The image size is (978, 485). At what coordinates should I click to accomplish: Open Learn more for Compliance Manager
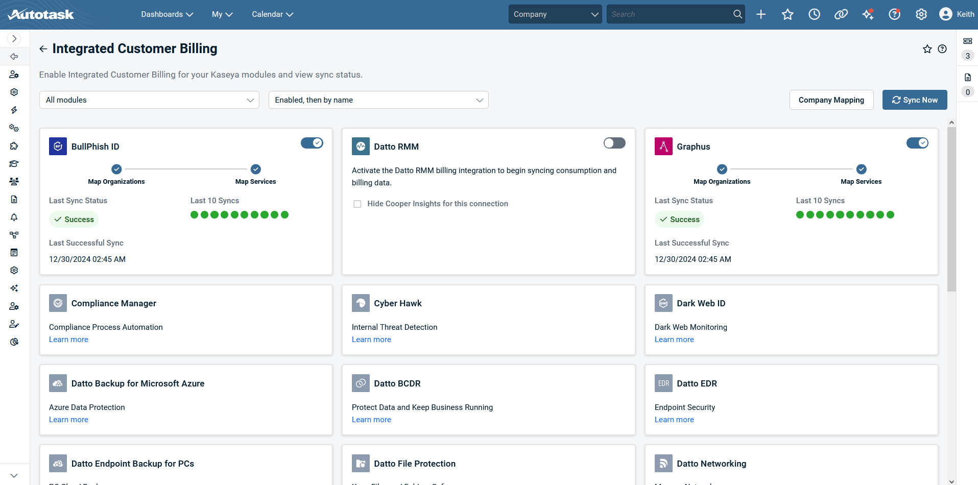[68, 339]
